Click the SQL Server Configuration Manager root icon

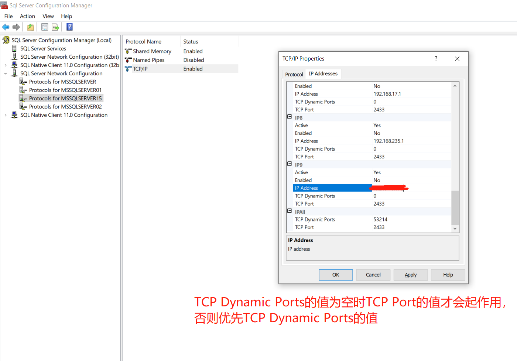[6, 40]
